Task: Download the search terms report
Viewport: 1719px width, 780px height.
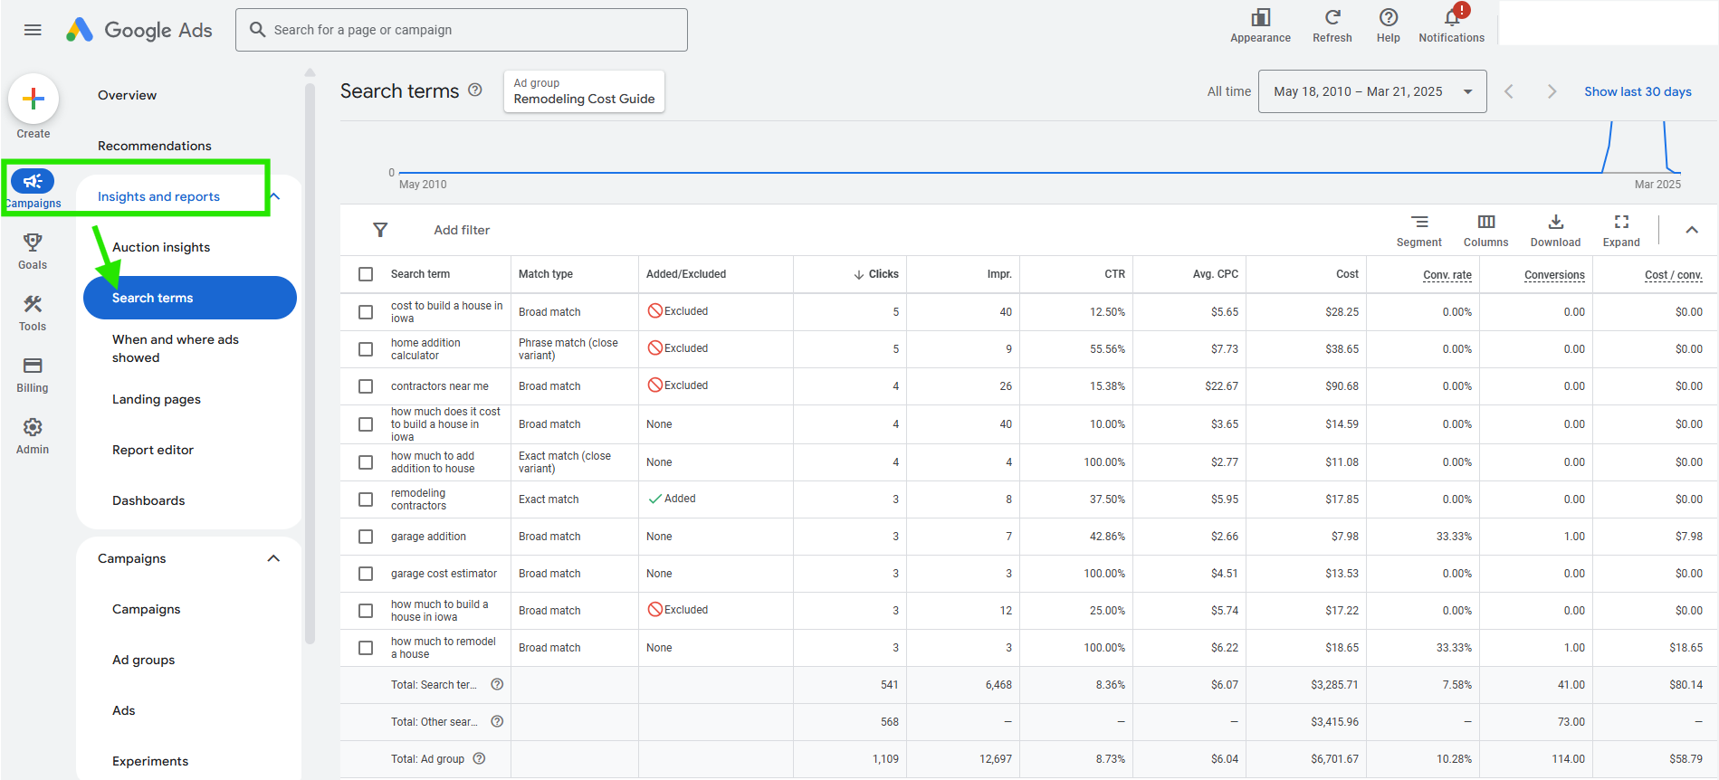Action: pyautogui.click(x=1555, y=223)
